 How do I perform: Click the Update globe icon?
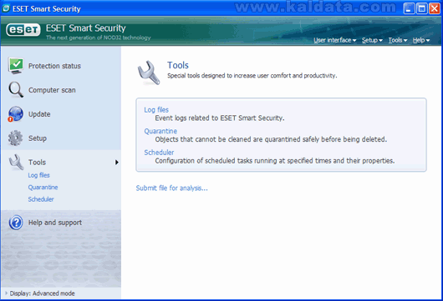coord(15,114)
